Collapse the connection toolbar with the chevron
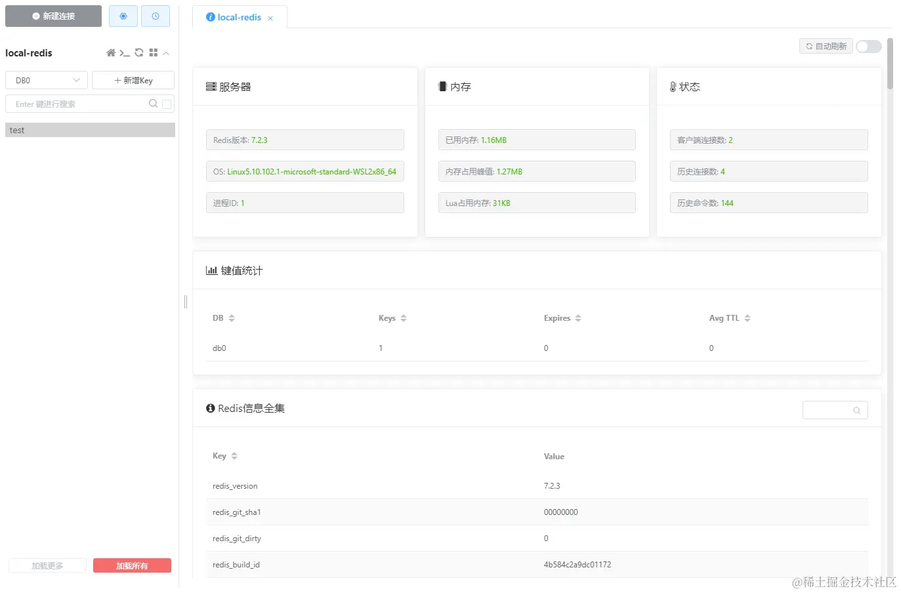The image size is (901, 593). [166, 52]
